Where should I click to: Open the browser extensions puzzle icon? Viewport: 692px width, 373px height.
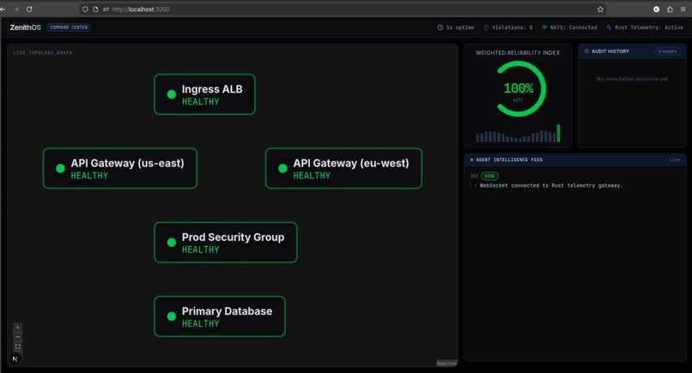(x=670, y=9)
